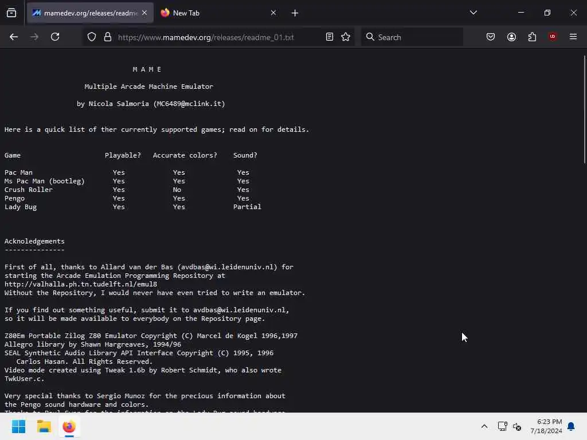
Task: Click the 'Multiple Arcade Machine Emulator' heading
Action: [x=148, y=87]
